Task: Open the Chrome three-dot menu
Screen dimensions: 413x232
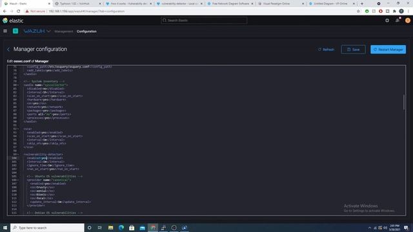Action: 408,12
